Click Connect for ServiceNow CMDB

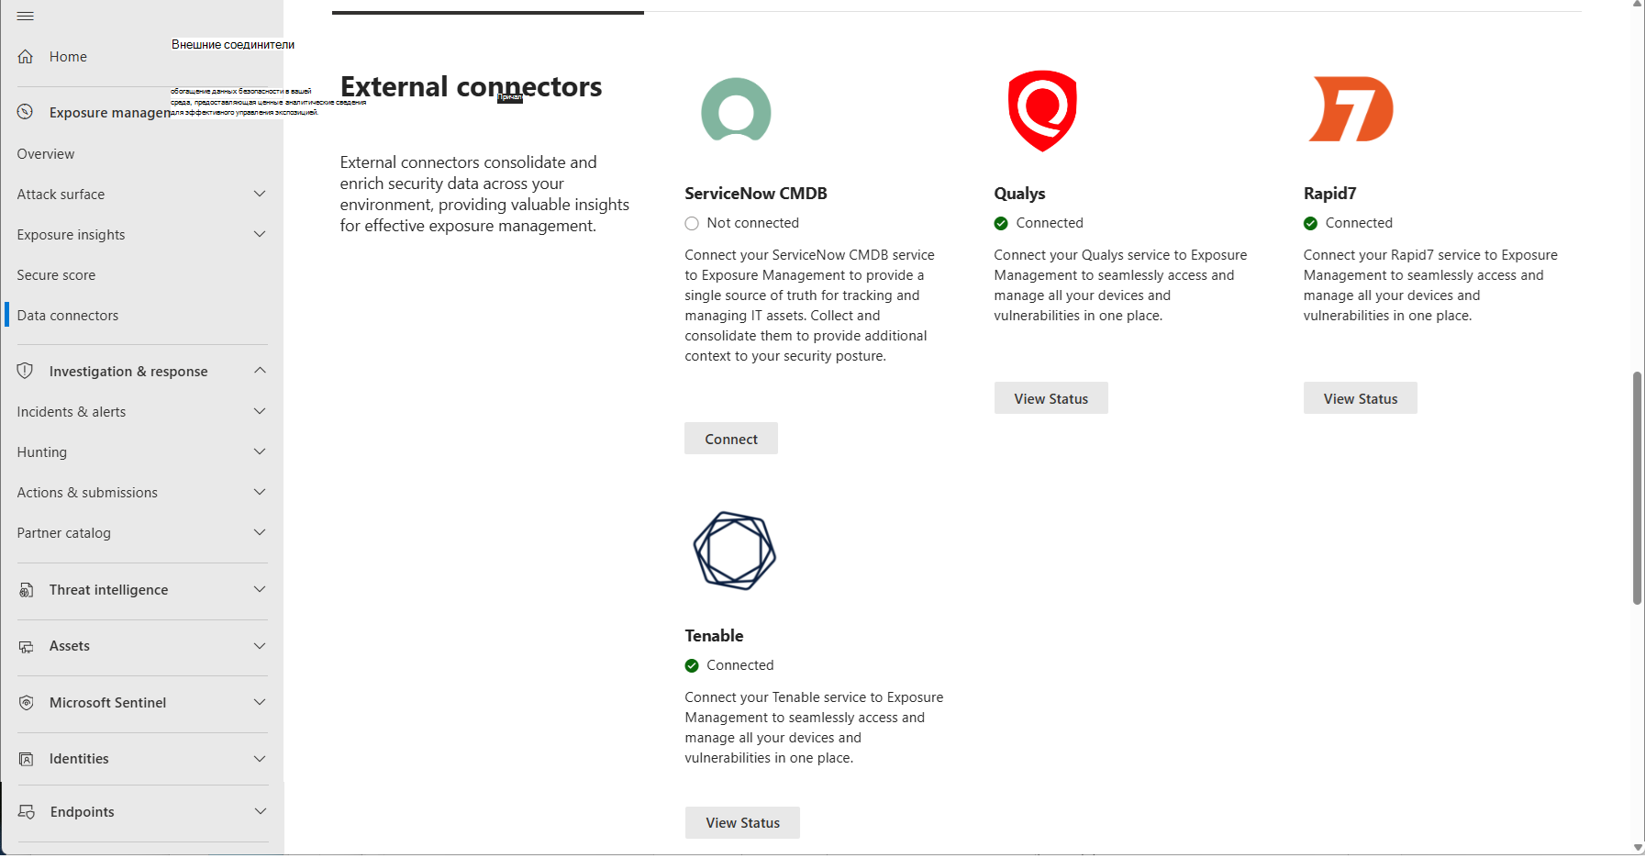click(731, 439)
